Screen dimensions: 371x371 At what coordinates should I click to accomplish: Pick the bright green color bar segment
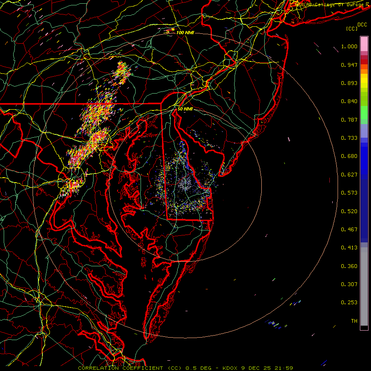click(364, 113)
